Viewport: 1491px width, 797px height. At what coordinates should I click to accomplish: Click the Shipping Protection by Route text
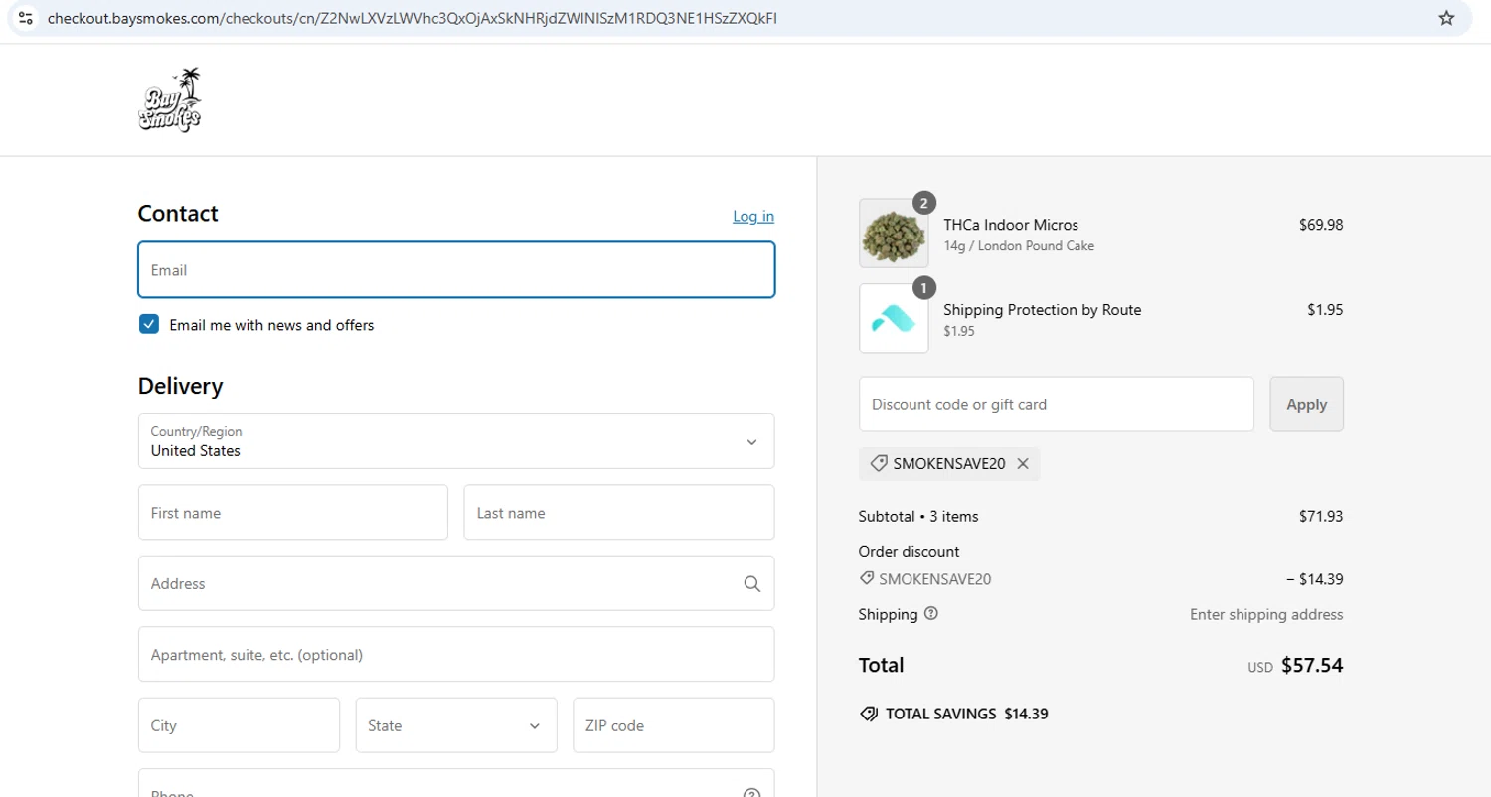pos(1043,310)
